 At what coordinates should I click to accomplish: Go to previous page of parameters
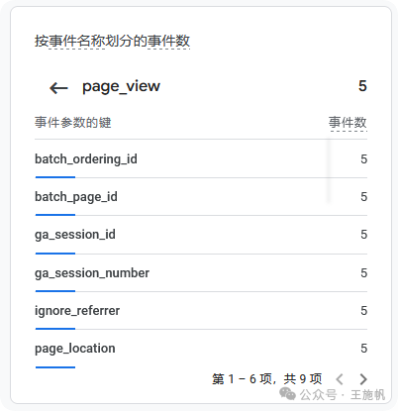click(x=340, y=379)
